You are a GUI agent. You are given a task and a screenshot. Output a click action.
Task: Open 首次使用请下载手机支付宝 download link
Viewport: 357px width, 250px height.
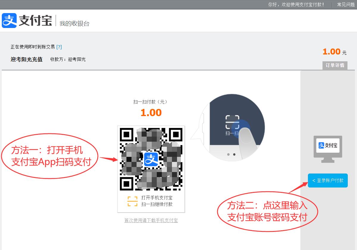151,221
